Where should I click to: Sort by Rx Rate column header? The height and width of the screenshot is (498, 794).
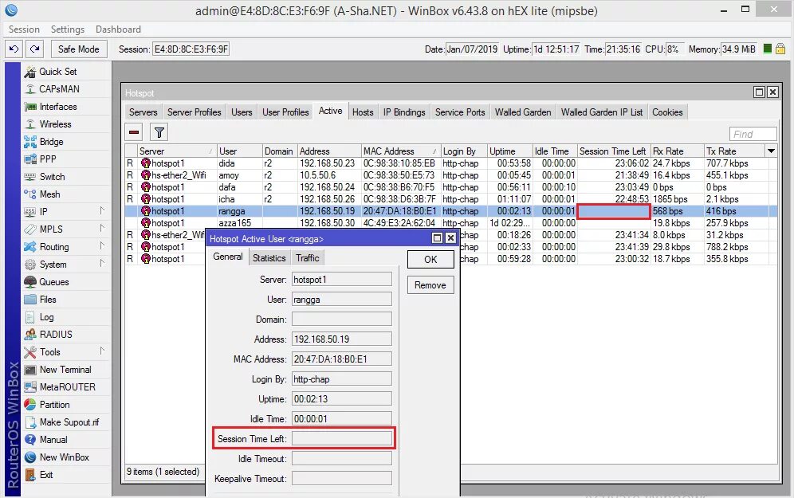[x=678, y=151]
